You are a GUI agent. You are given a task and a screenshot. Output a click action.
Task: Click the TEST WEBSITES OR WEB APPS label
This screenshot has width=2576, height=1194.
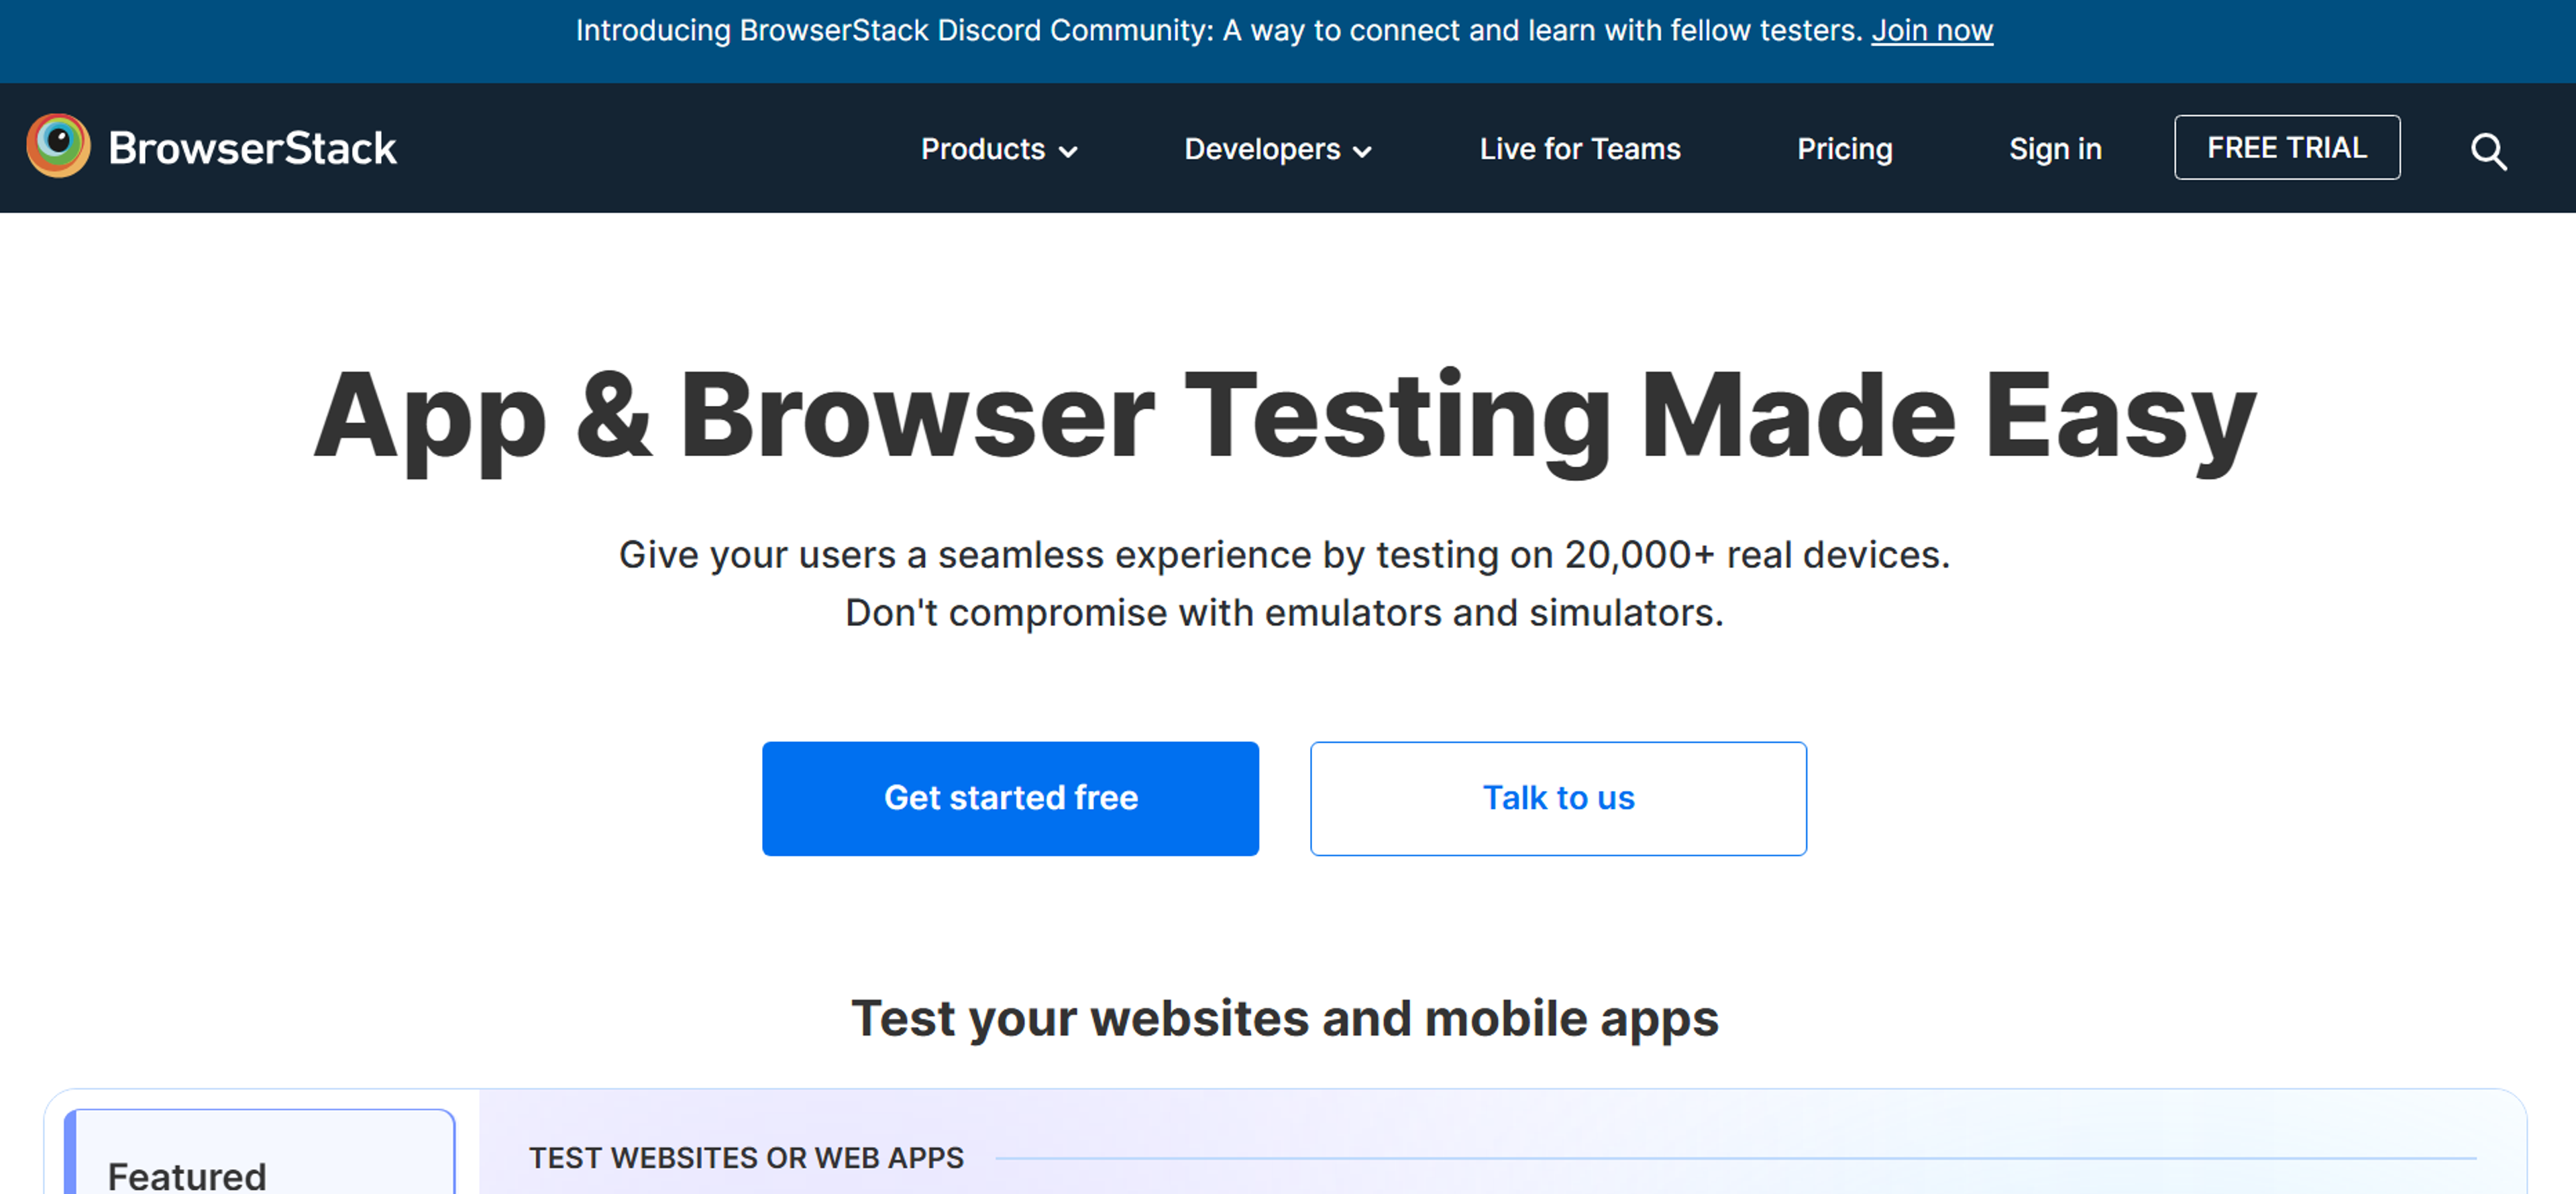click(x=746, y=1157)
